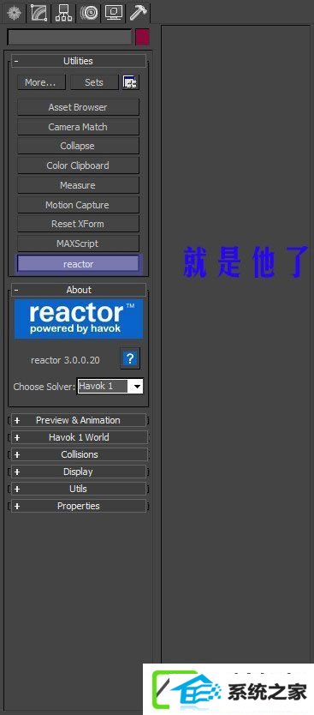Open the Display panel tab
The width and height of the screenshot is (314, 715).
coord(113,12)
